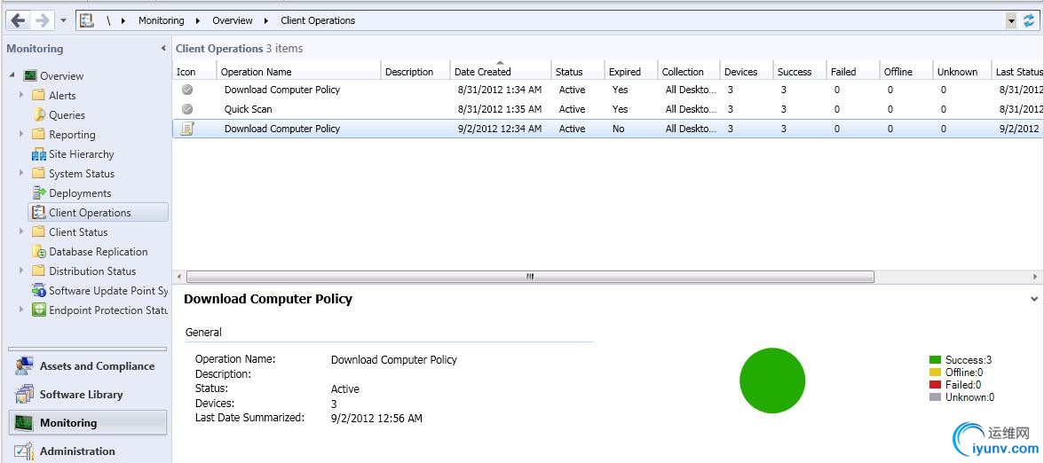Click the Refresh icon in address bar
The width and height of the screenshot is (1044, 463).
(1029, 20)
